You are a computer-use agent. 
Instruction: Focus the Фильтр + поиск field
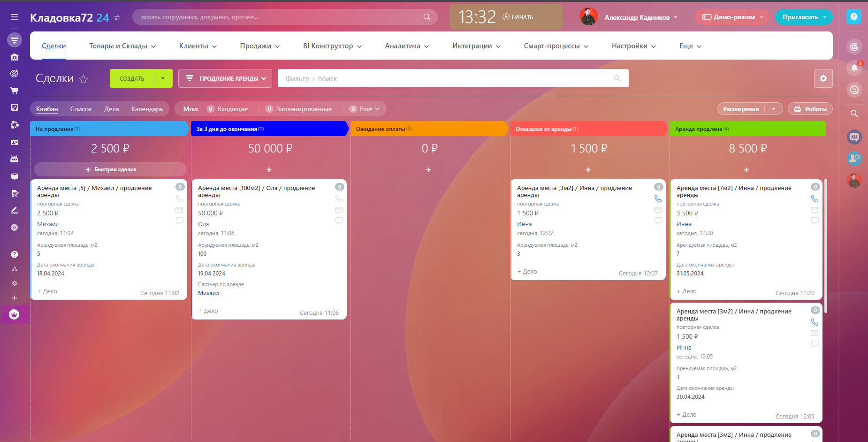pos(453,78)
